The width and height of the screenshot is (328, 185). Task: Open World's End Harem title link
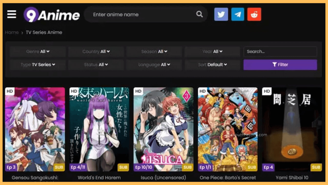pos(99,178)
